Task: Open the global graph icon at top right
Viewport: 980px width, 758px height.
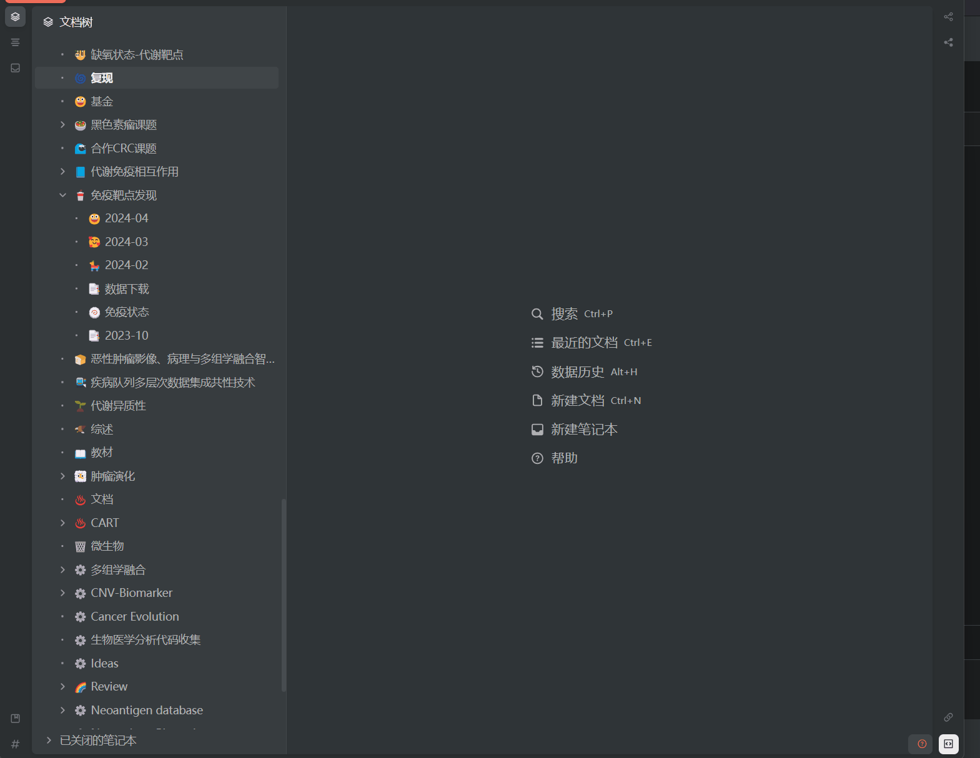Action: point(948,17)
